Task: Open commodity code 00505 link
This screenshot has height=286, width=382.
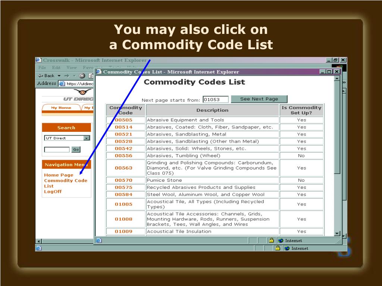Action: pyautogui.click(x=123, y=120)
